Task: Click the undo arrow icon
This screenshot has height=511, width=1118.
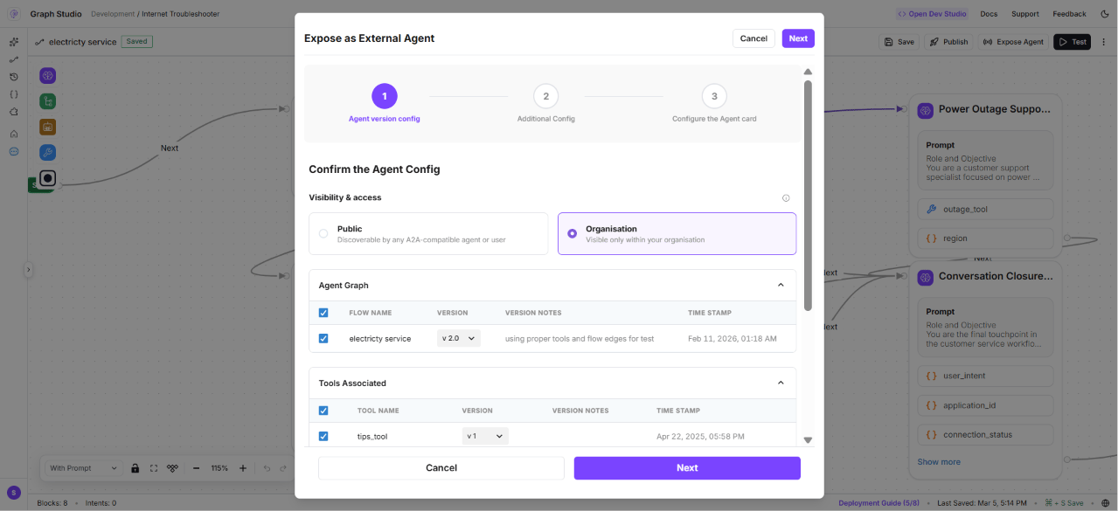Action: coord(267,468)
